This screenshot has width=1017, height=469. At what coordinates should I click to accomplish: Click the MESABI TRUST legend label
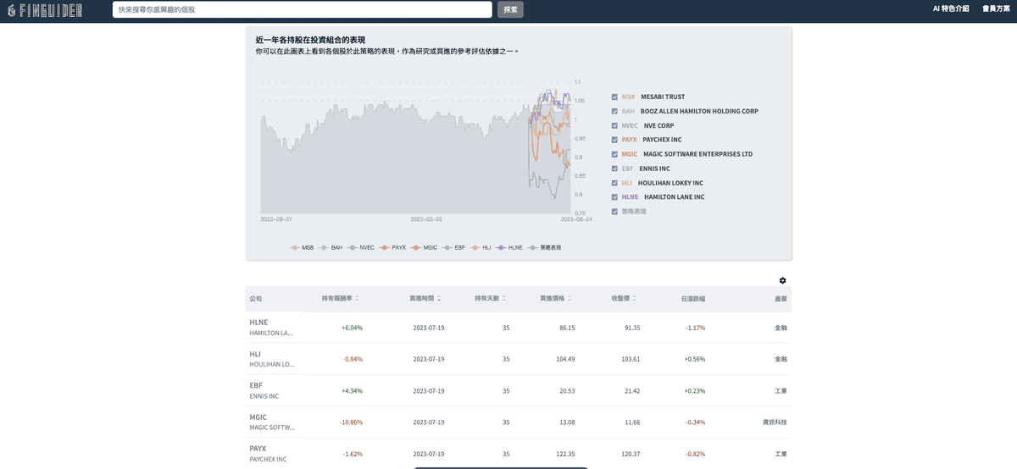pos(663,97)
